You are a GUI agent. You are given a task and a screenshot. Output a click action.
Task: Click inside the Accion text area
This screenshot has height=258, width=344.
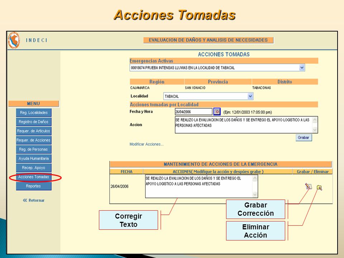[246, 125]
